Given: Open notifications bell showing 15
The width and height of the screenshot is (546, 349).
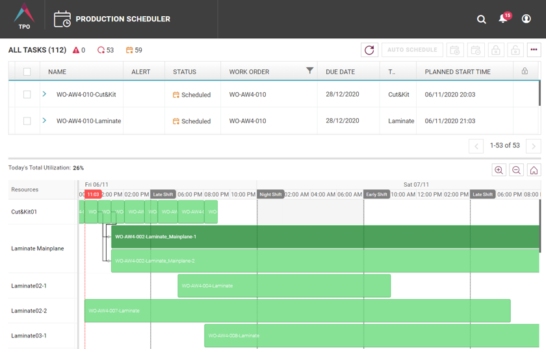Looking at the screenshot, I should pos(503,19).
